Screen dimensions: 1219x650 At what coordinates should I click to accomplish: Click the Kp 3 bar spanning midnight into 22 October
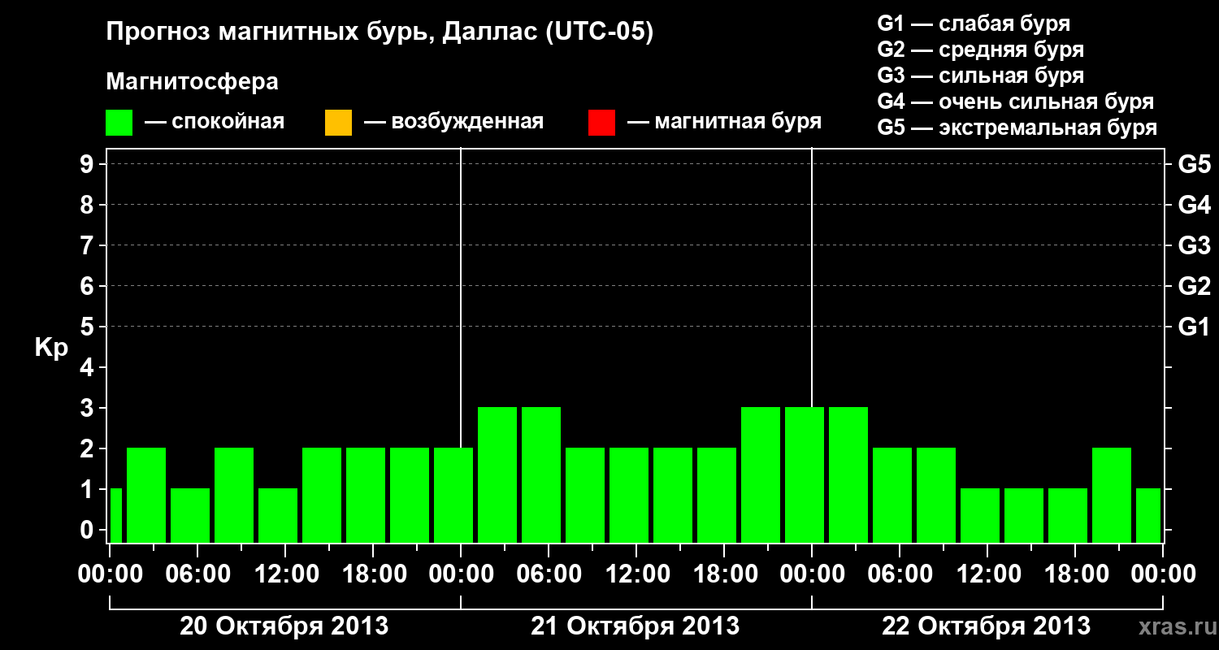pos(805,474)
